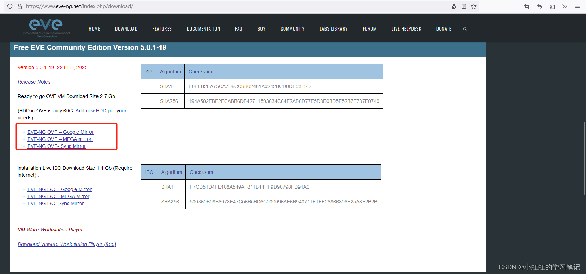
Task: Download EVE-NG ISO from MEGA Mirror
Action: coord(58,196)
